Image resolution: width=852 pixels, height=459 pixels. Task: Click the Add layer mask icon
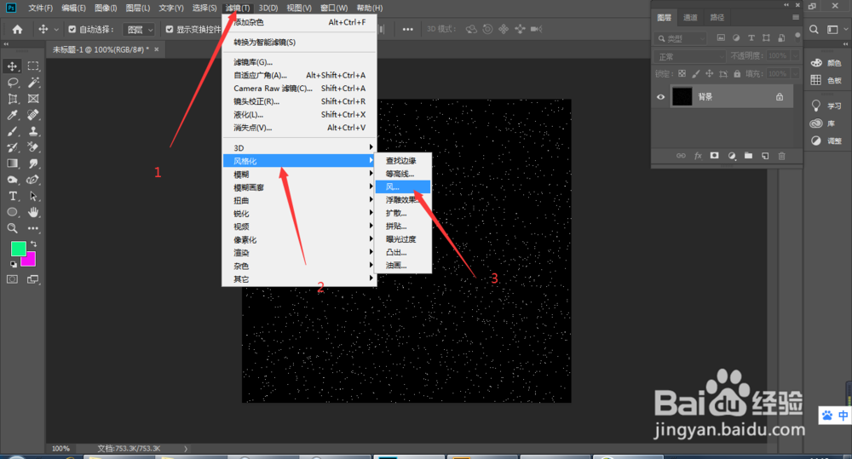click(x=715, y=156)
